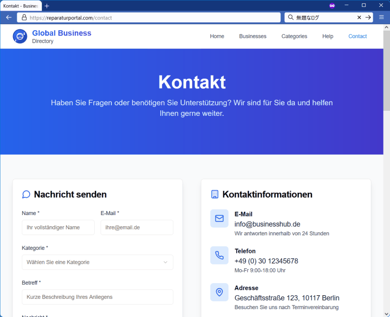Click the Home navigation link
The height and width of the screenshot is (317, 390).
[x=217, y=36]
